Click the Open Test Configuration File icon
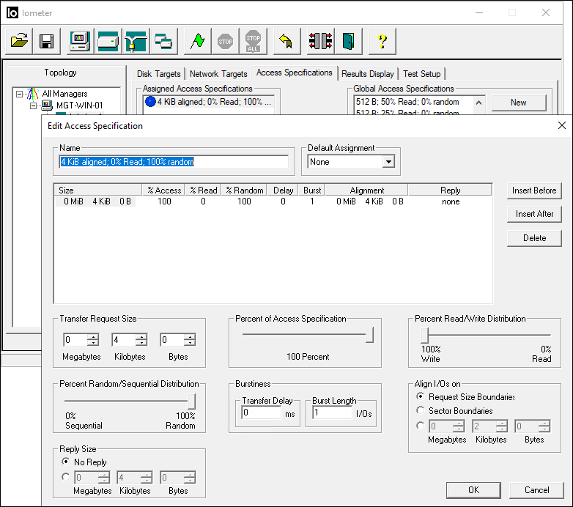The width and height of the screenshot is (573, 507). (x=20, y=41)
